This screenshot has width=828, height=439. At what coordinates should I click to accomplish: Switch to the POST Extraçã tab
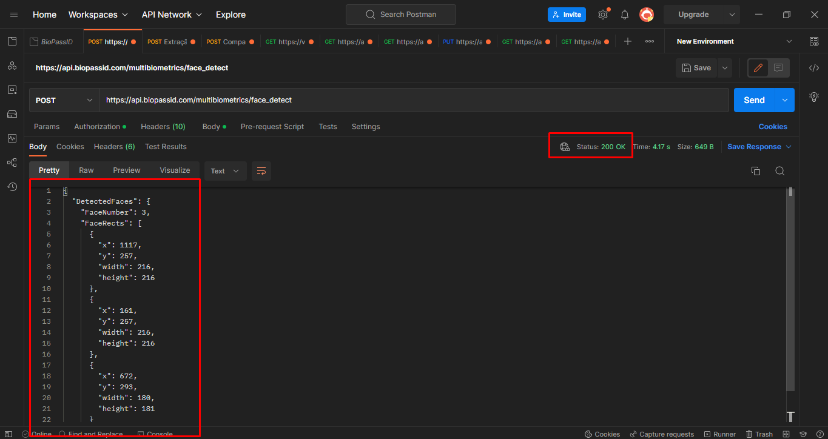point(171,42)
